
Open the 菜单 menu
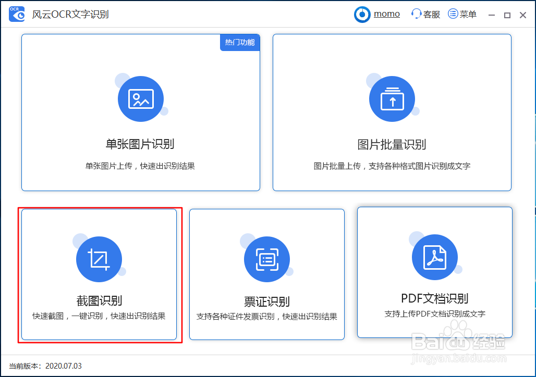click(x=462, y=14)
